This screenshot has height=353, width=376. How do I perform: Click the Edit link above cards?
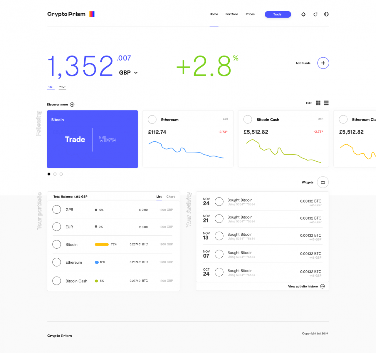click(x=309, y=103)
